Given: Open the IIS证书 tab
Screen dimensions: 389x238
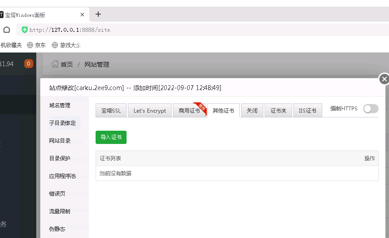Looking at the screenshot, I should pos(308,111).
